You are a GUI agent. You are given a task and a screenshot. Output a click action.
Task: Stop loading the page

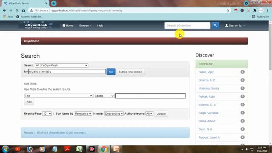(17, 10)
